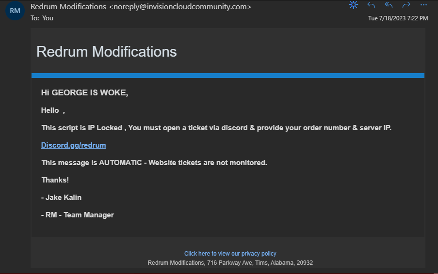Click the "RM - Team Manager" line

(x=77, y=215)
